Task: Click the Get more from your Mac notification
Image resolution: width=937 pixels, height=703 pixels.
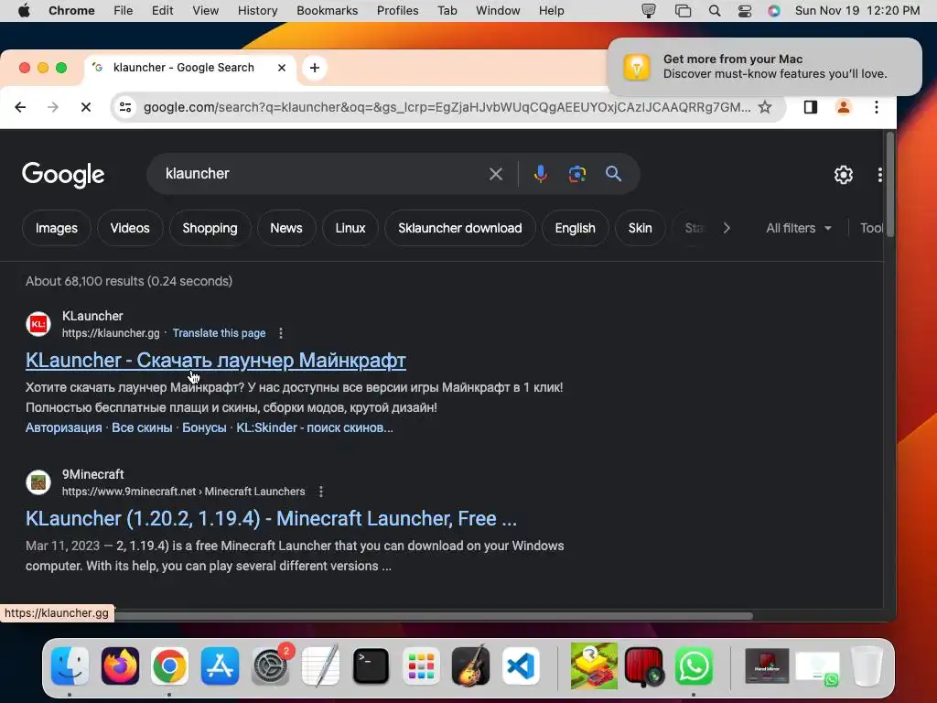Action: 764,66
